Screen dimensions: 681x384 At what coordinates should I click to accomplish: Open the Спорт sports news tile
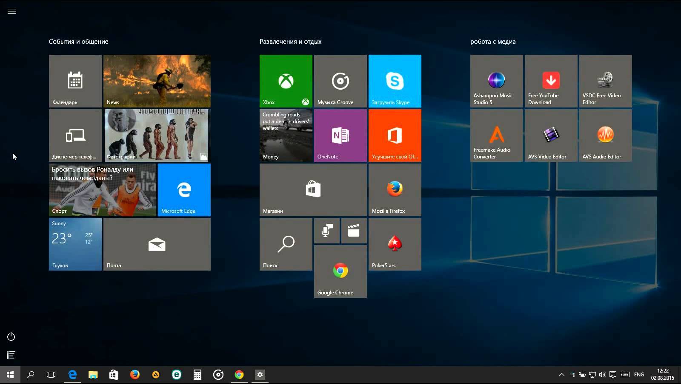point(103,189)
